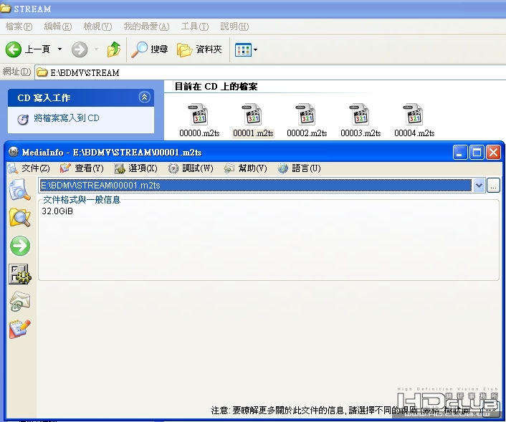This screenshot has height=422, width=506.
Task: Click the green arrow view icon
Action: tap(20, 246)
